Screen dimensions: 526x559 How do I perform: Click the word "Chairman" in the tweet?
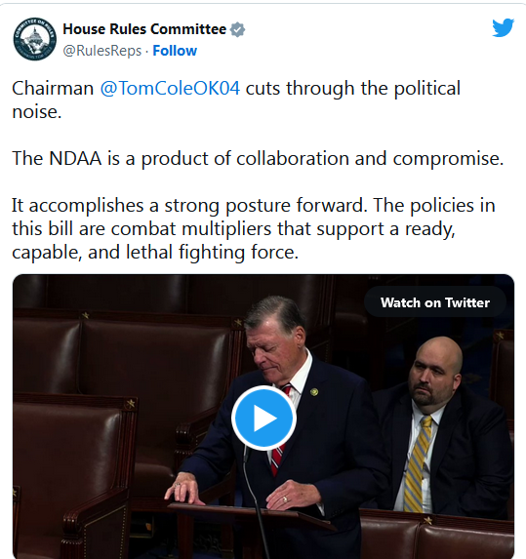(53, 88)
